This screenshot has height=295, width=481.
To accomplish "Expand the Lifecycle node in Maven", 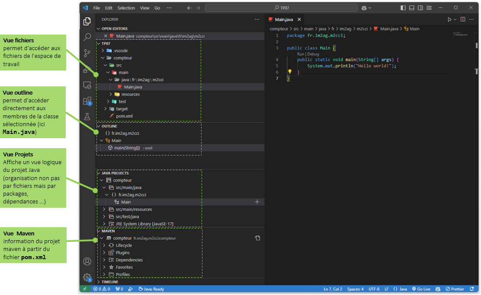I will 124,245.
